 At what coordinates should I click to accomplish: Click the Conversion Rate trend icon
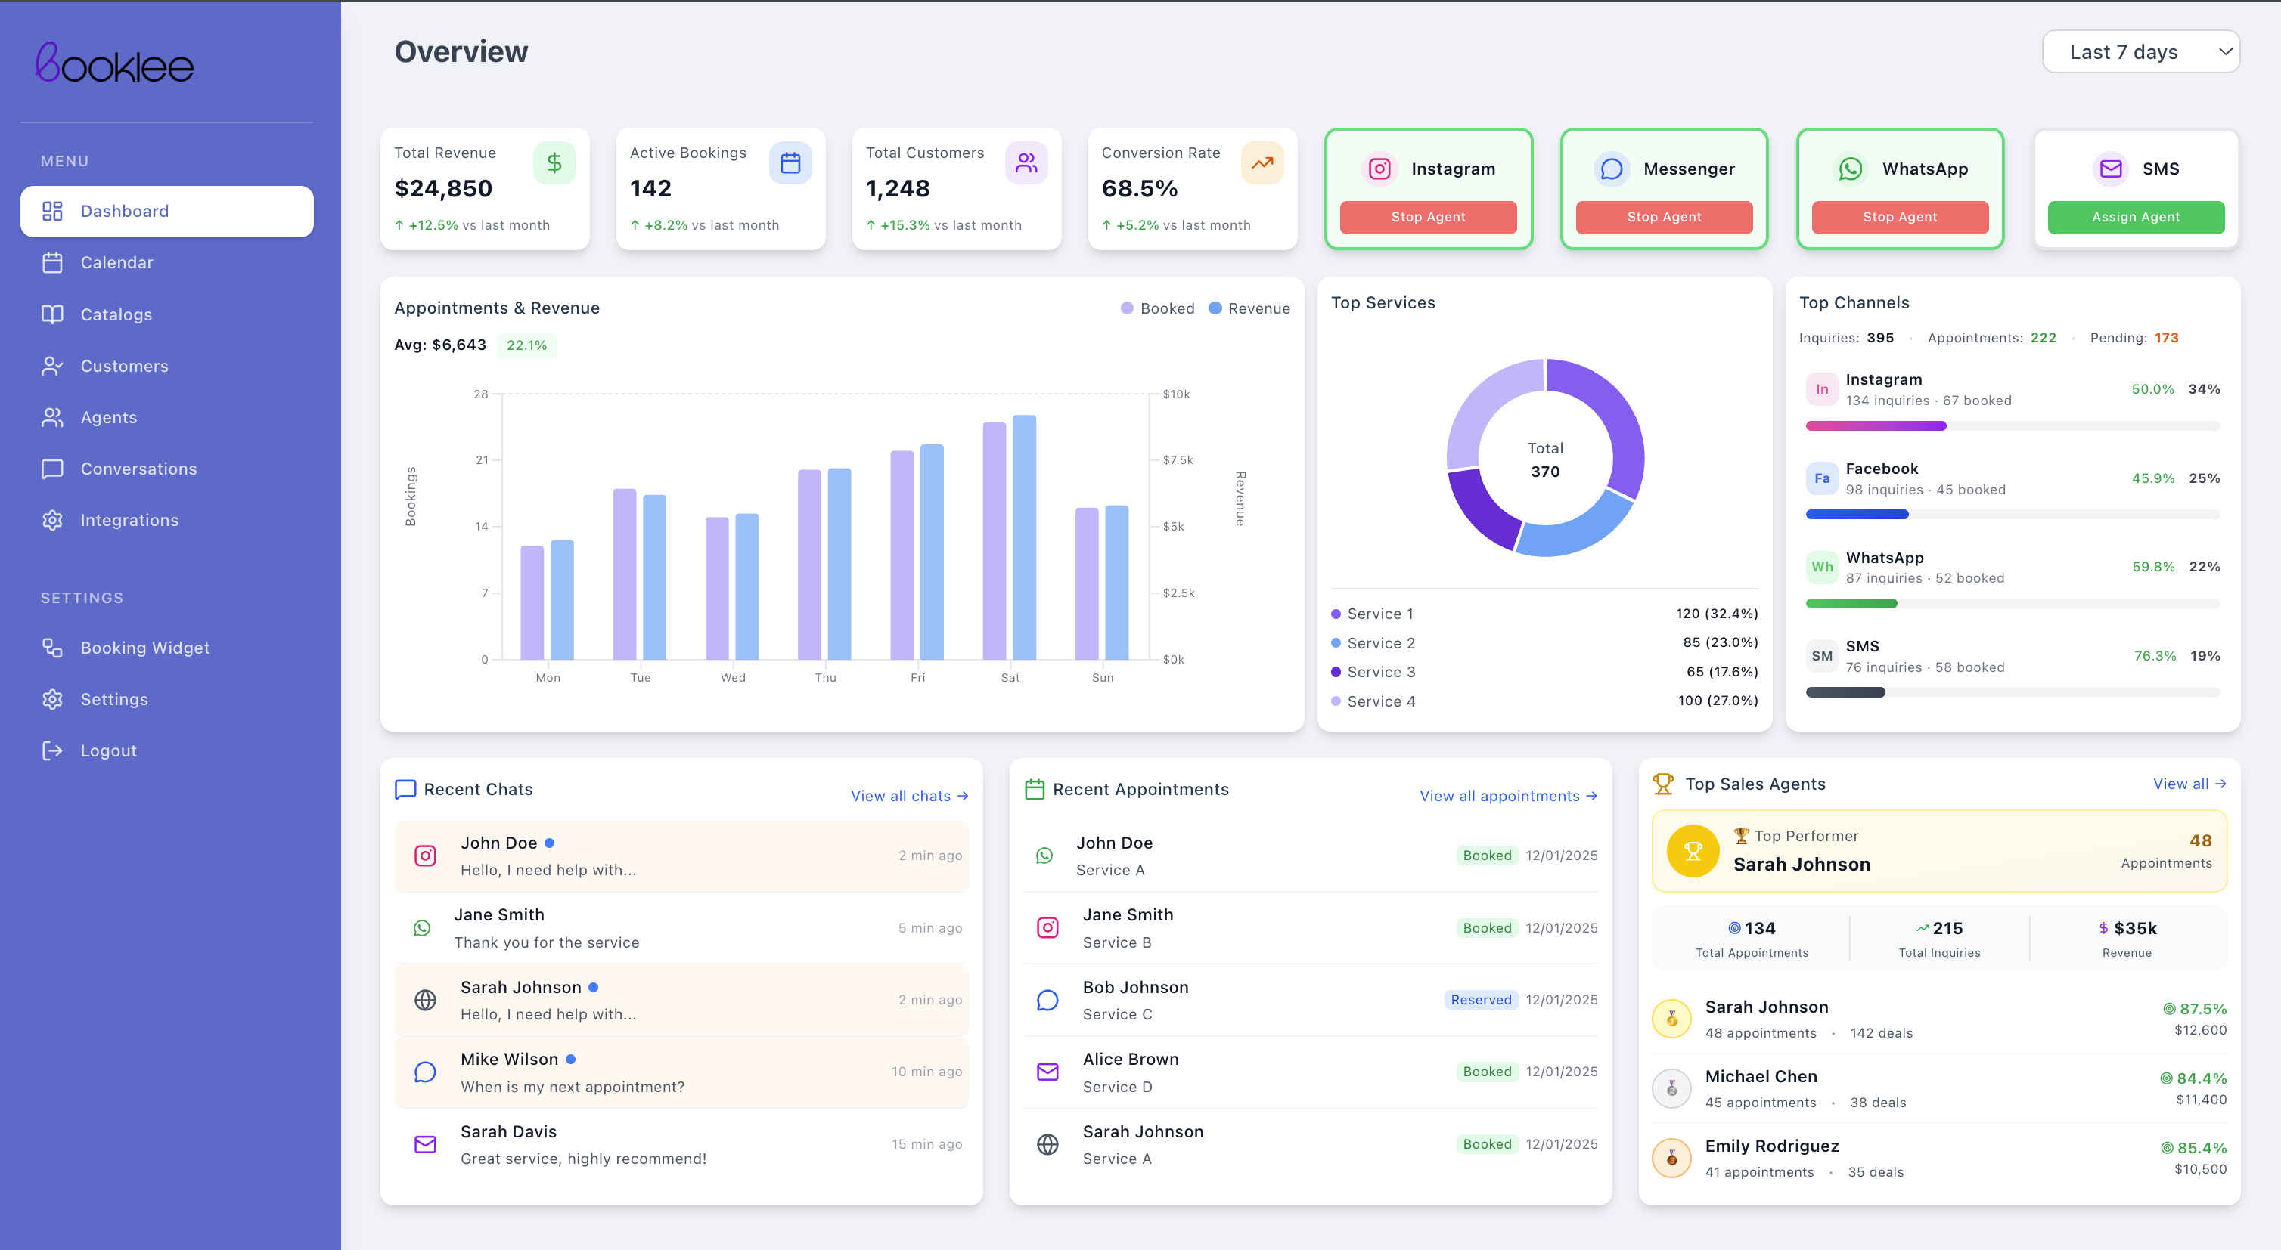coord(1262,162)
